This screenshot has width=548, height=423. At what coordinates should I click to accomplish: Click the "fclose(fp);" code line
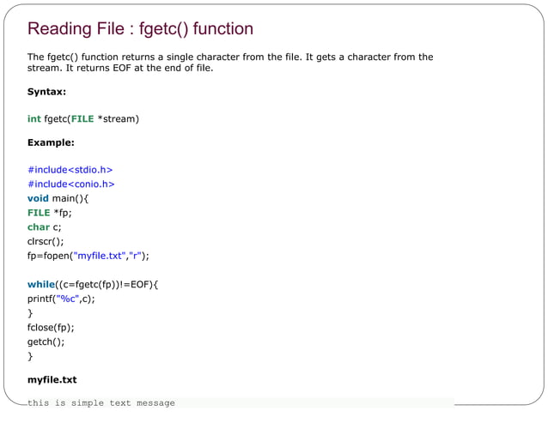pyautogui.click(x=51, y=327)
